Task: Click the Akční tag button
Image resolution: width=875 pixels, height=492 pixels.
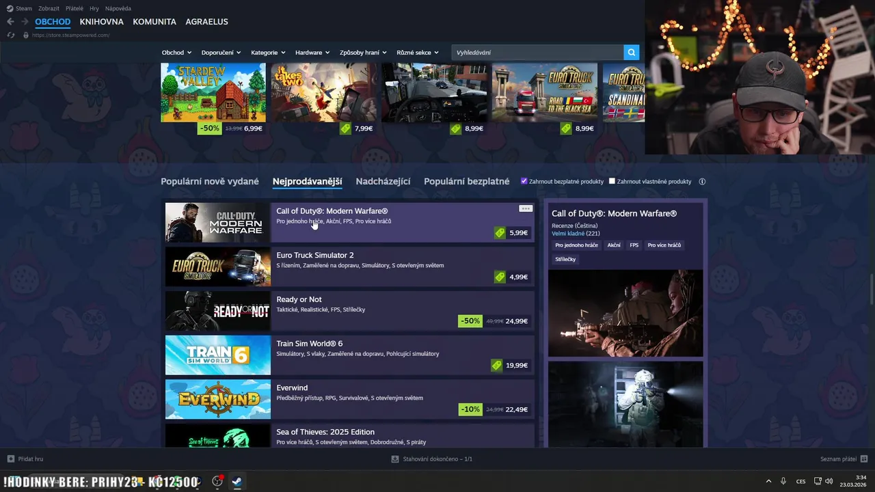Action: [614, 245]
